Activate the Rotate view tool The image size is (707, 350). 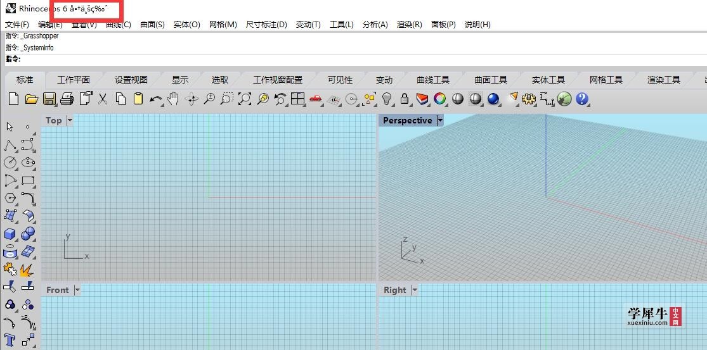point(191,99)
